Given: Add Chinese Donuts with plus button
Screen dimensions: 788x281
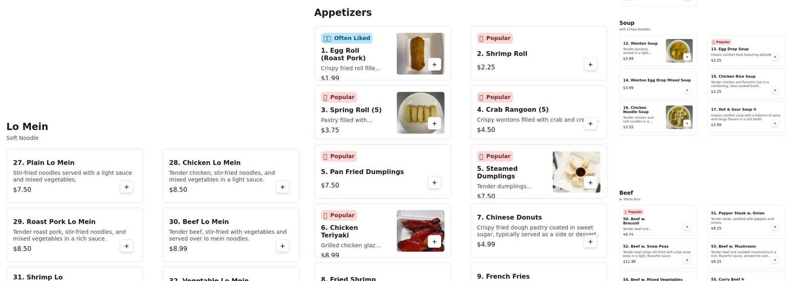Looking at the screenshot, I should pos(590,242).
